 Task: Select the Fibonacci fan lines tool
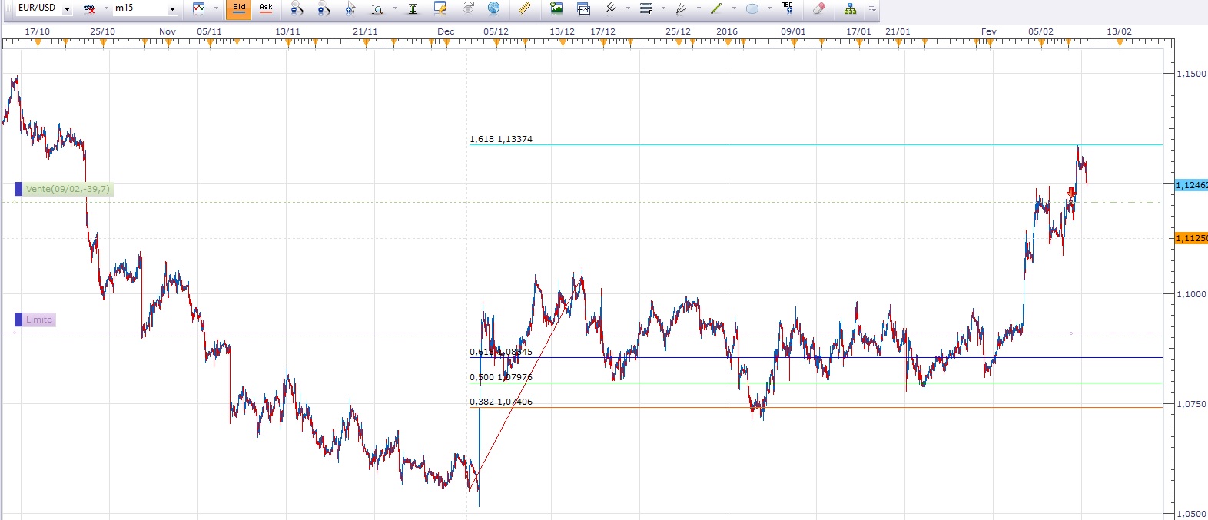[x=681, y=8]
